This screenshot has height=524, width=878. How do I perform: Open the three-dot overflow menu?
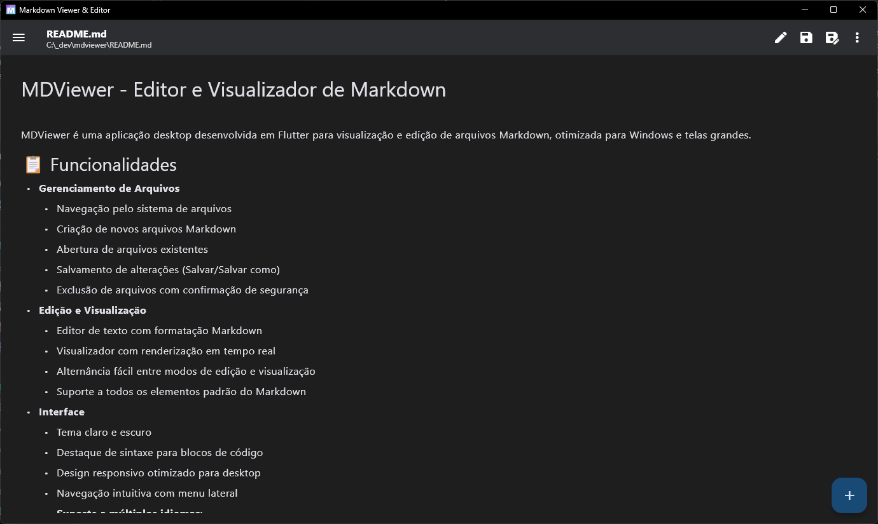(x=857, y=37)
